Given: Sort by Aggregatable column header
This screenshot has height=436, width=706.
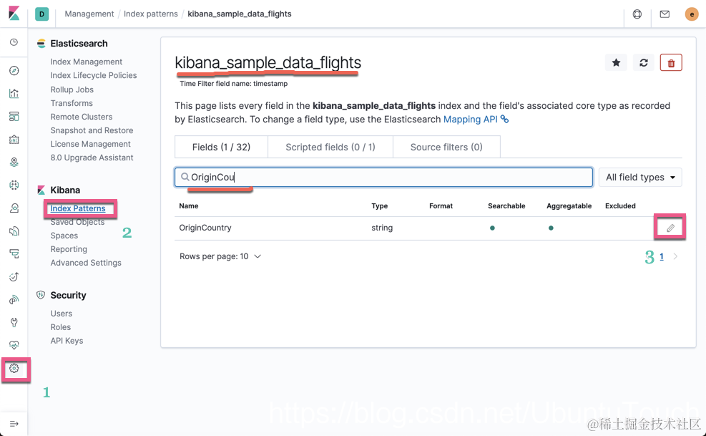Looking at the screenshot, I should tap(569, 206).
